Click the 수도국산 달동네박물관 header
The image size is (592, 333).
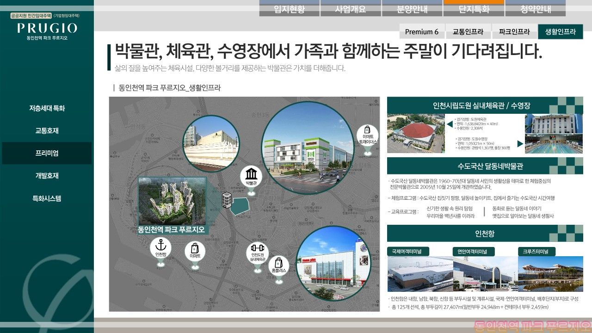click(485, 166)
